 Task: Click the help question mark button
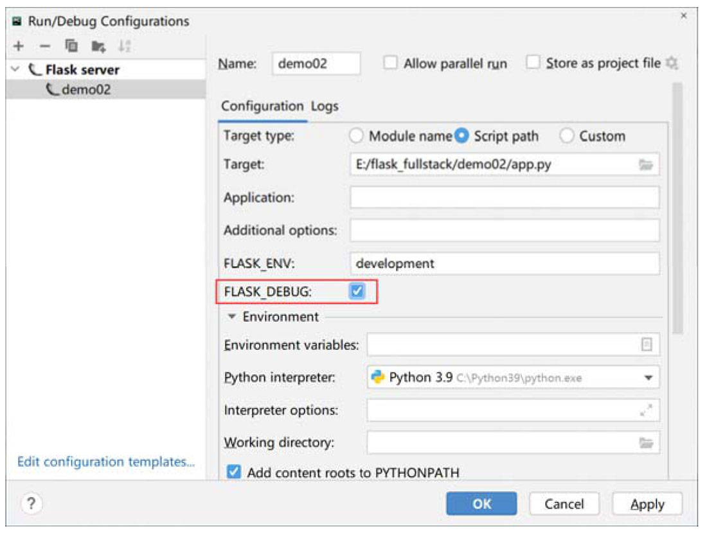(30, 503)
